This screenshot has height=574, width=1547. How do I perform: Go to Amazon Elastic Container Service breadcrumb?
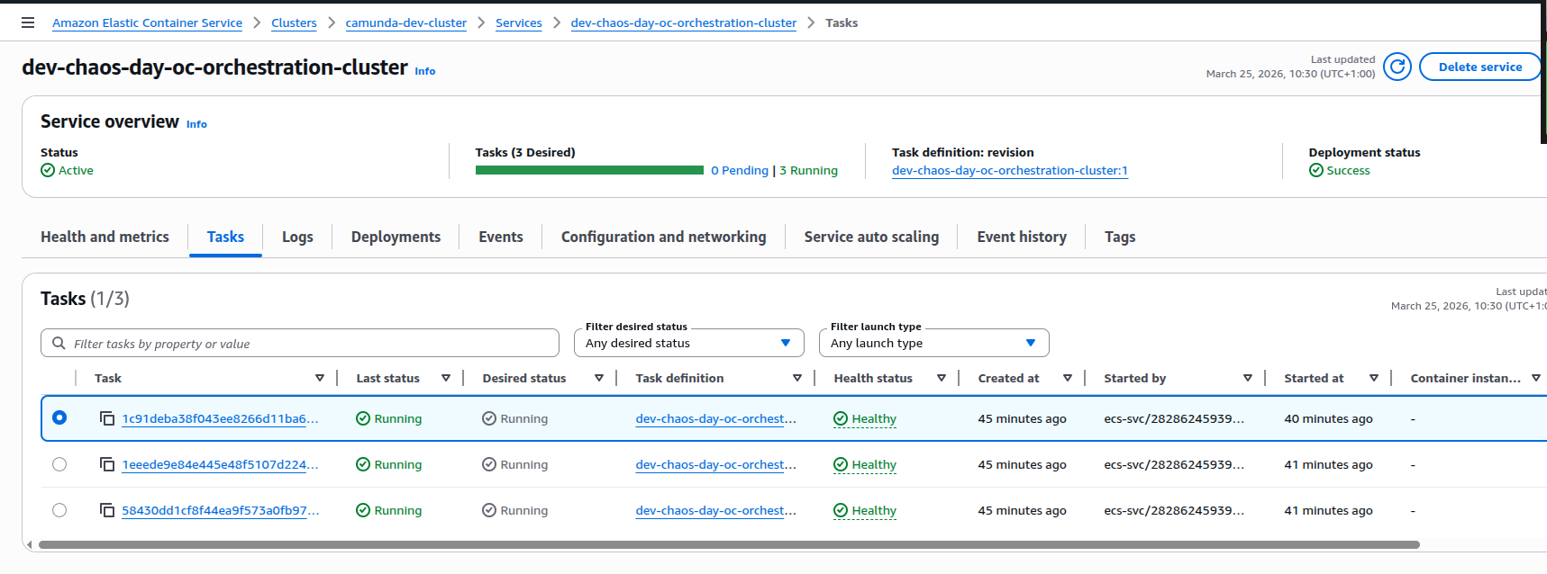(x=147, y=22)
